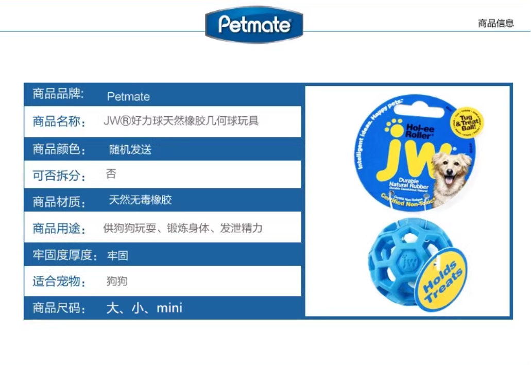Click the dog photo on package
The height and width of the screenshot is (365, 531).
(x=450, y=178)
